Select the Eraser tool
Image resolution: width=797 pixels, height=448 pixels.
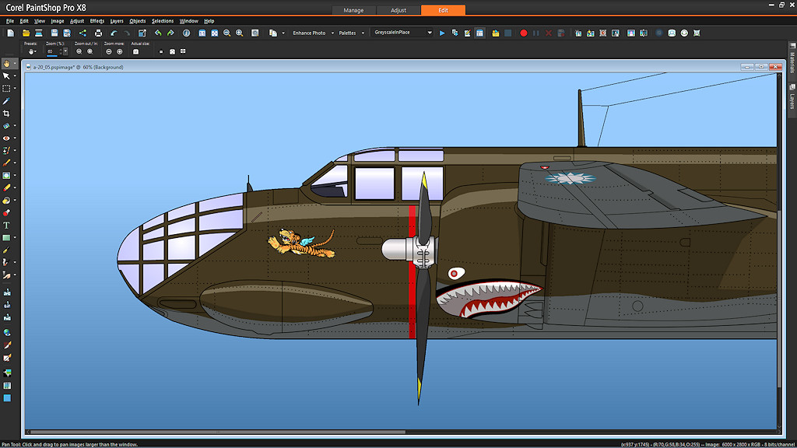coord(6,188)
